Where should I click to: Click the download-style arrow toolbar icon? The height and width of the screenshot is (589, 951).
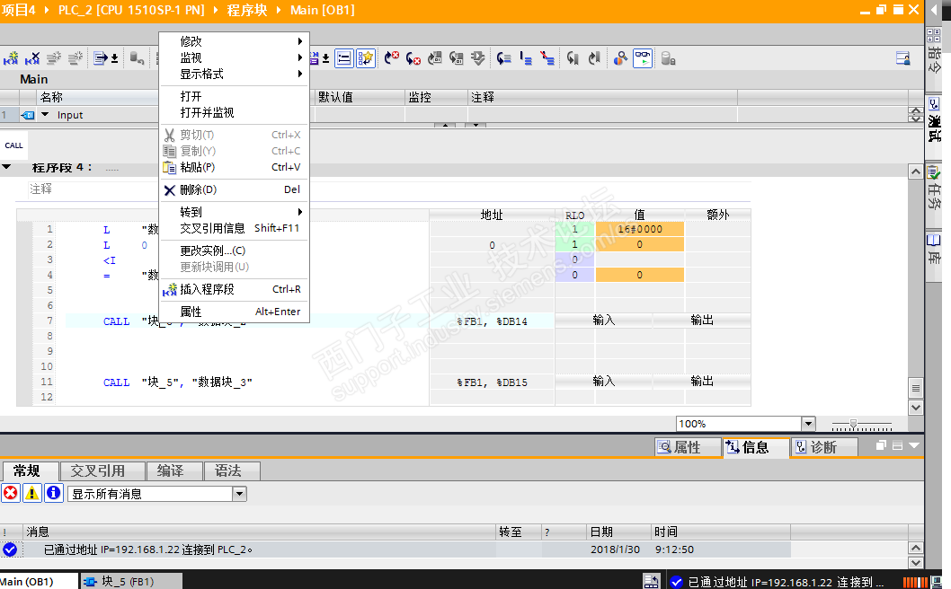pyautogui.click(x=478, y=58)
